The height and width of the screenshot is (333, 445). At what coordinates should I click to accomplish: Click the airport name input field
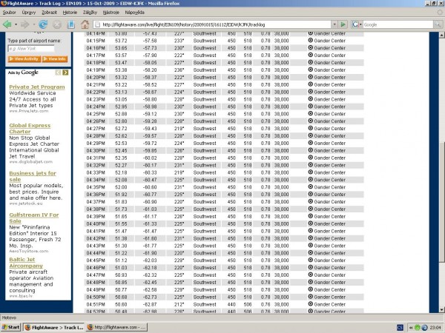click(31, 49)
